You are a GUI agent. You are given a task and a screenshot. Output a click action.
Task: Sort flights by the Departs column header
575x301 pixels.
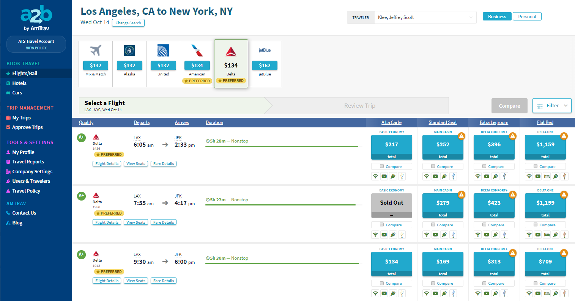pyautogui.click(x=142, y=122)
